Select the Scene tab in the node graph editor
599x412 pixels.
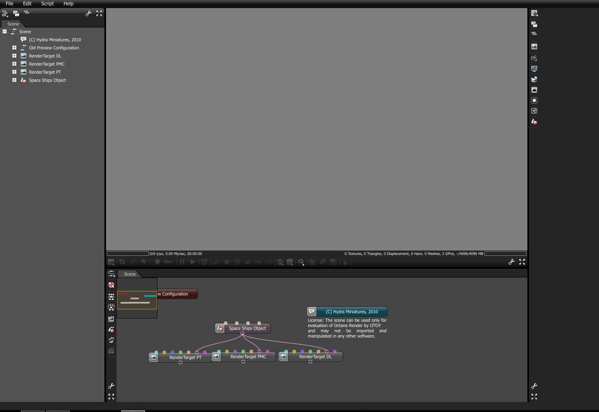[x=130, y=274]
